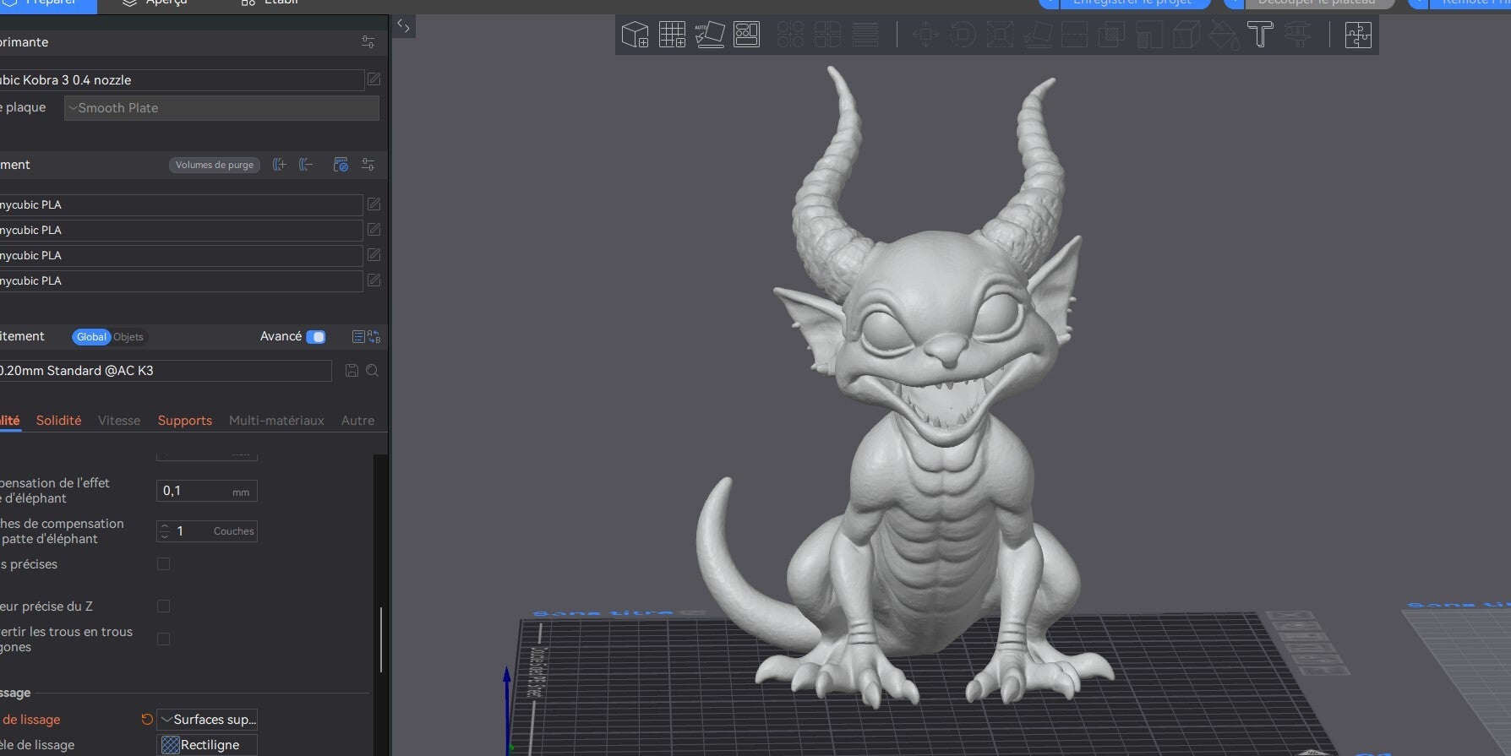Click the add filament icon
The width and height of the screenshot is (1511, 756).
280,165
